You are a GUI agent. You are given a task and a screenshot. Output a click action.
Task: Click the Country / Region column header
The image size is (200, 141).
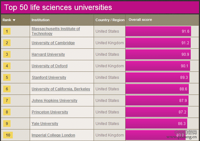[110, 20]
